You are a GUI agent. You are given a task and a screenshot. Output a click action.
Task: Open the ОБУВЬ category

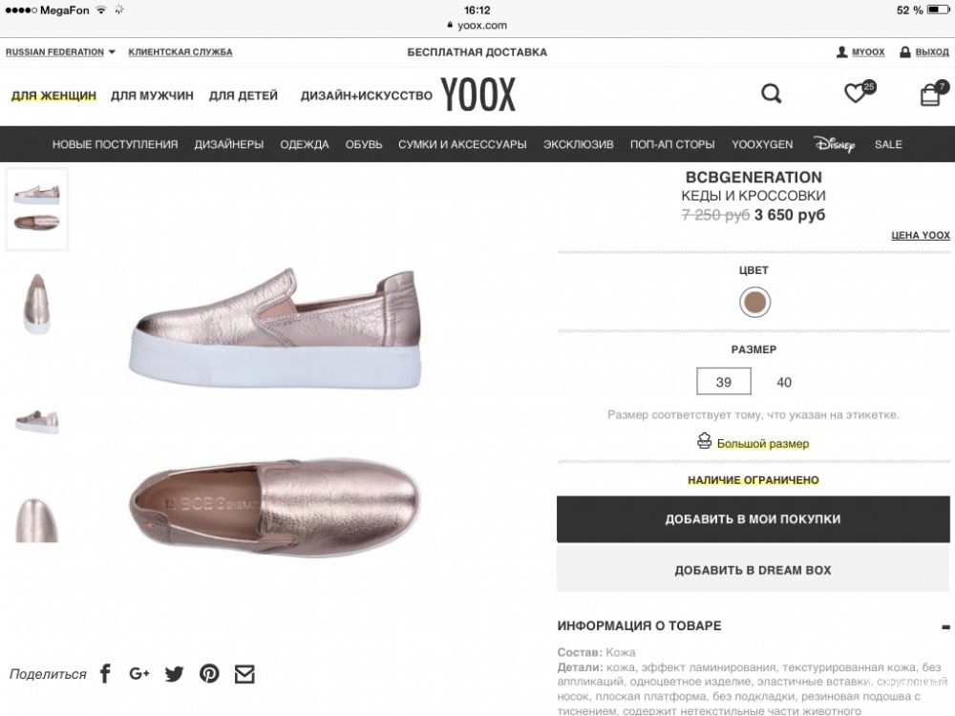coord(363,143)
